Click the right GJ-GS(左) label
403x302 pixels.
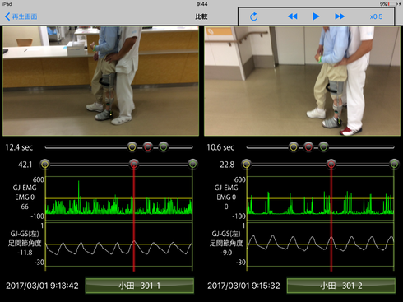[x=226, y=234]
